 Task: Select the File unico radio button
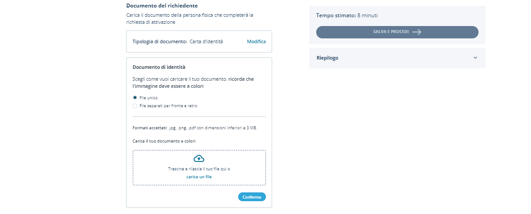click(135, 98)
